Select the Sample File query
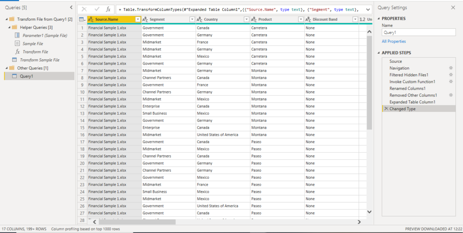This screenshot has height=233, width=463. coord(33,44)
